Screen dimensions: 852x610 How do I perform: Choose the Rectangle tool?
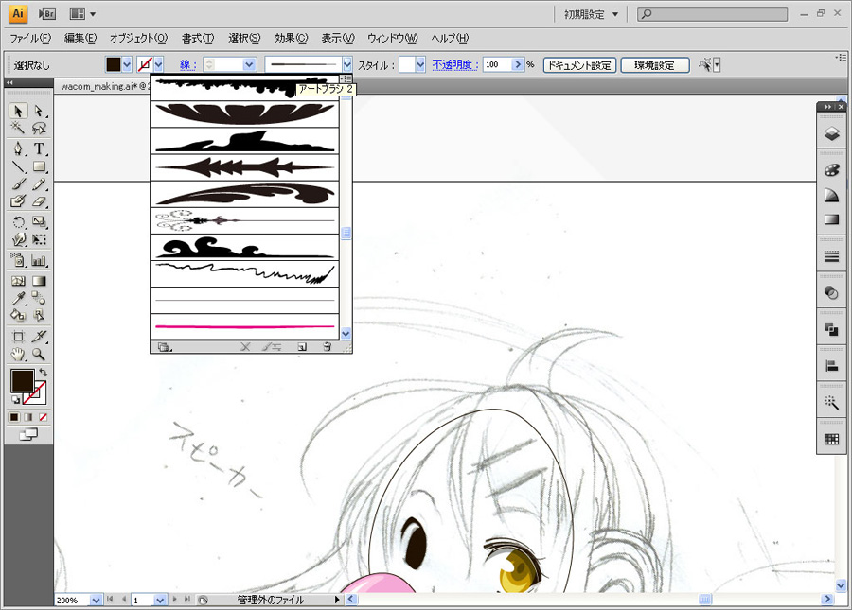(x=39, y=166)
